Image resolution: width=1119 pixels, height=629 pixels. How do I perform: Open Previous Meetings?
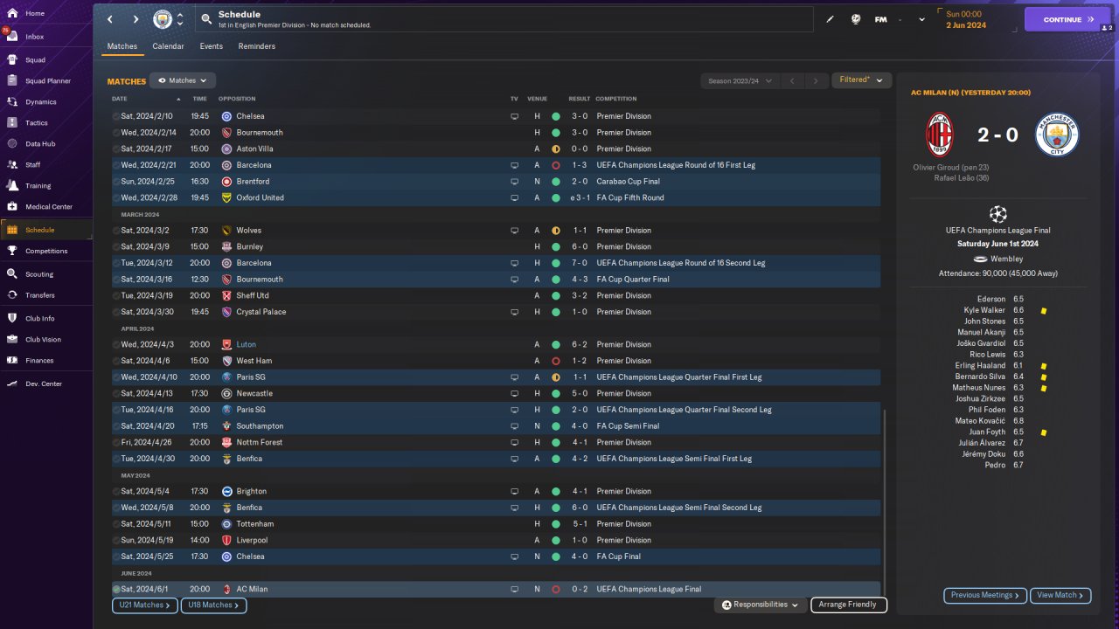[984, 595]
